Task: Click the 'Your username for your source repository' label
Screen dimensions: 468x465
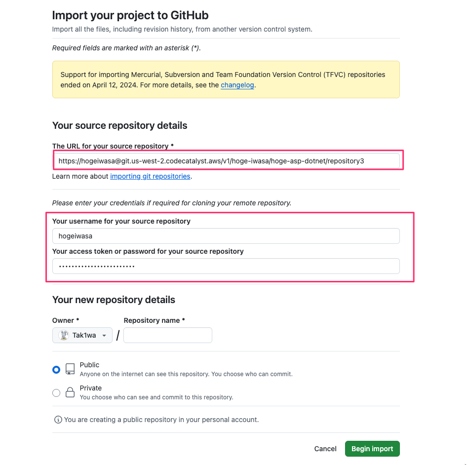Action: click(x=121, y=221)
